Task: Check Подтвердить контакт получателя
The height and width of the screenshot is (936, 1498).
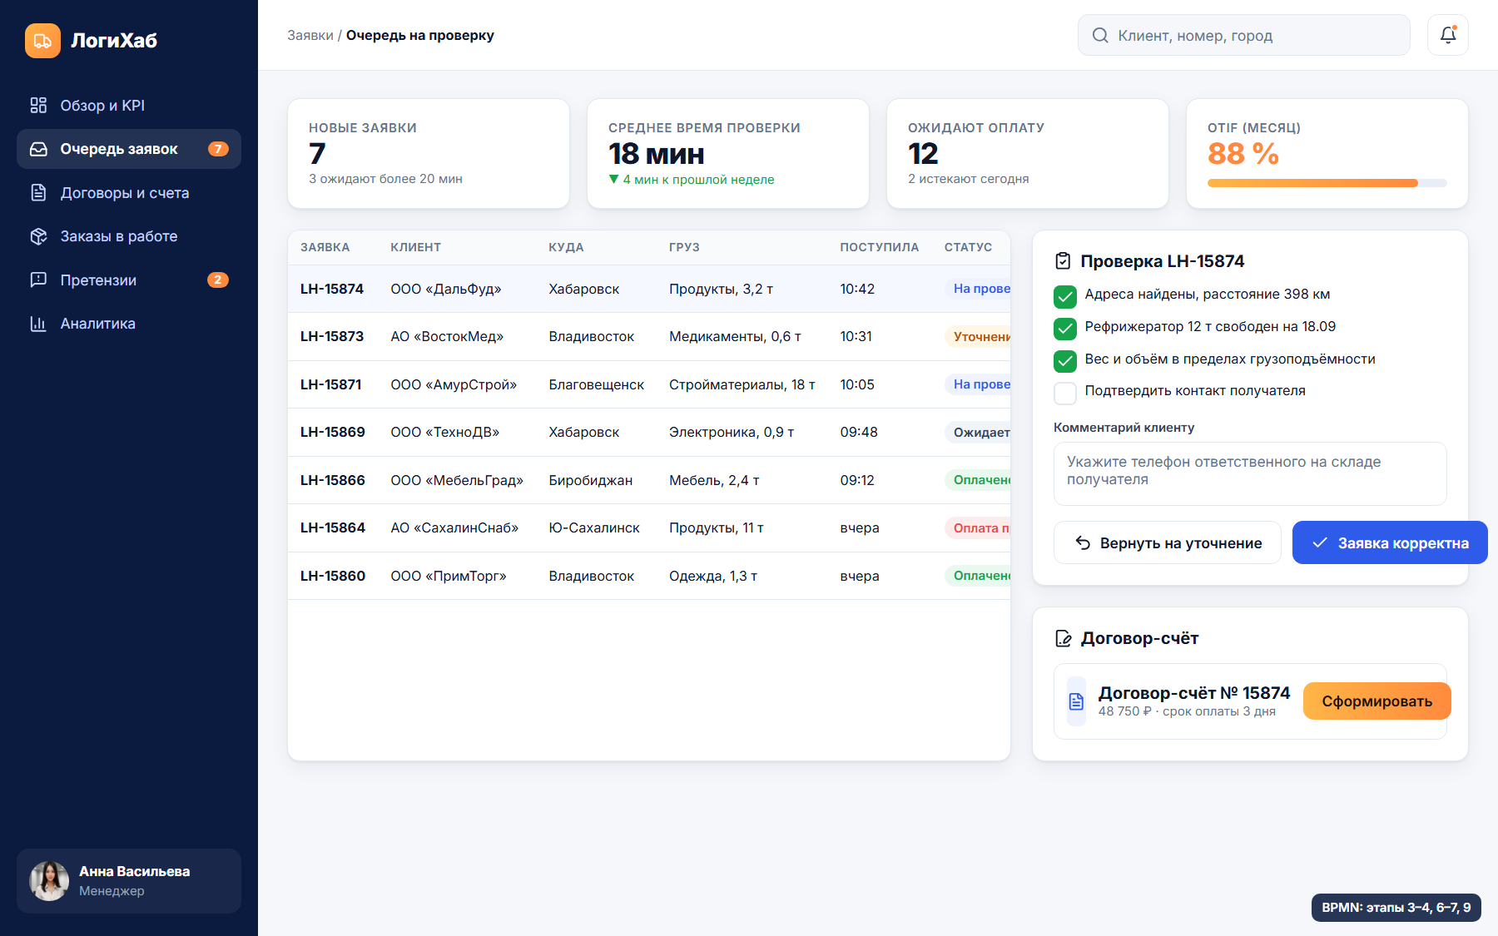Action: (x=1065, y=393)
